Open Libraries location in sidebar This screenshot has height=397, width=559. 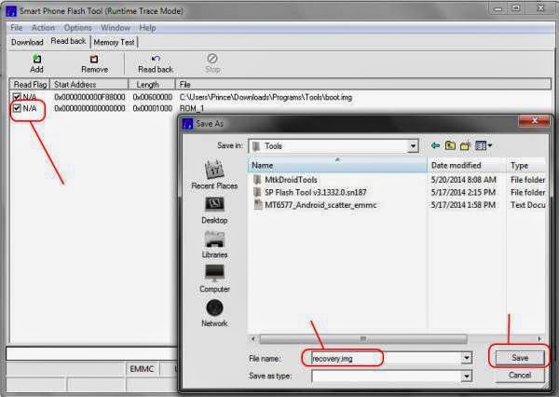tap(214, 245)
